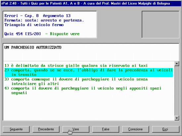The width and height of the screenshot is (182, 136).
Task: Click the scrollbar up arrow
Action: [177, 64]
